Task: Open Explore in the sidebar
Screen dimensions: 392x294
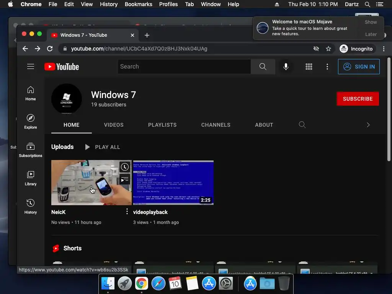Action: 31,122
